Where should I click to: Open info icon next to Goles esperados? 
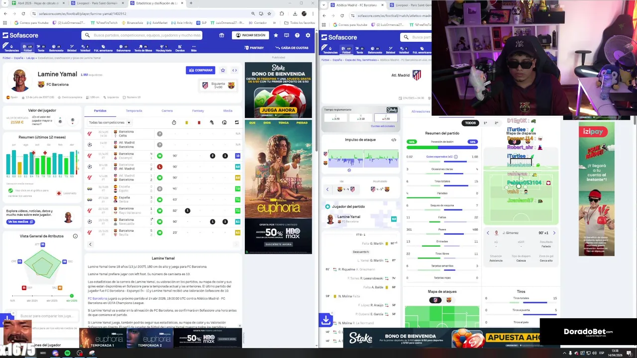455,157
